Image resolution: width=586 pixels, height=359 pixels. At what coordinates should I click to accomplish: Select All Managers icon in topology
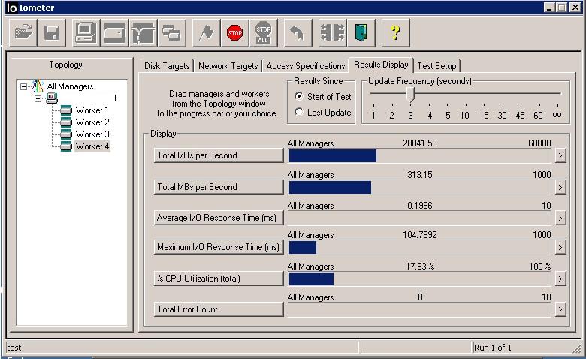[38, 86]
